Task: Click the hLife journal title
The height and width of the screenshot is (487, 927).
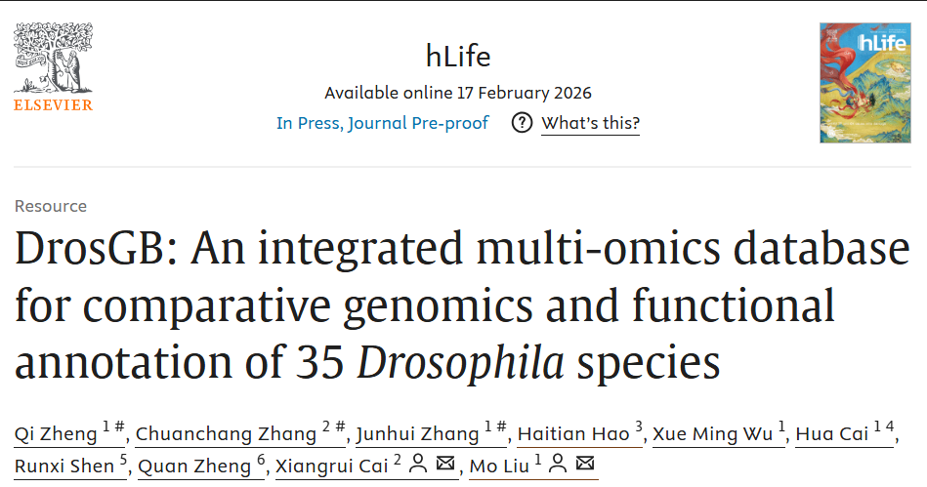Action: tap(457, 57)
